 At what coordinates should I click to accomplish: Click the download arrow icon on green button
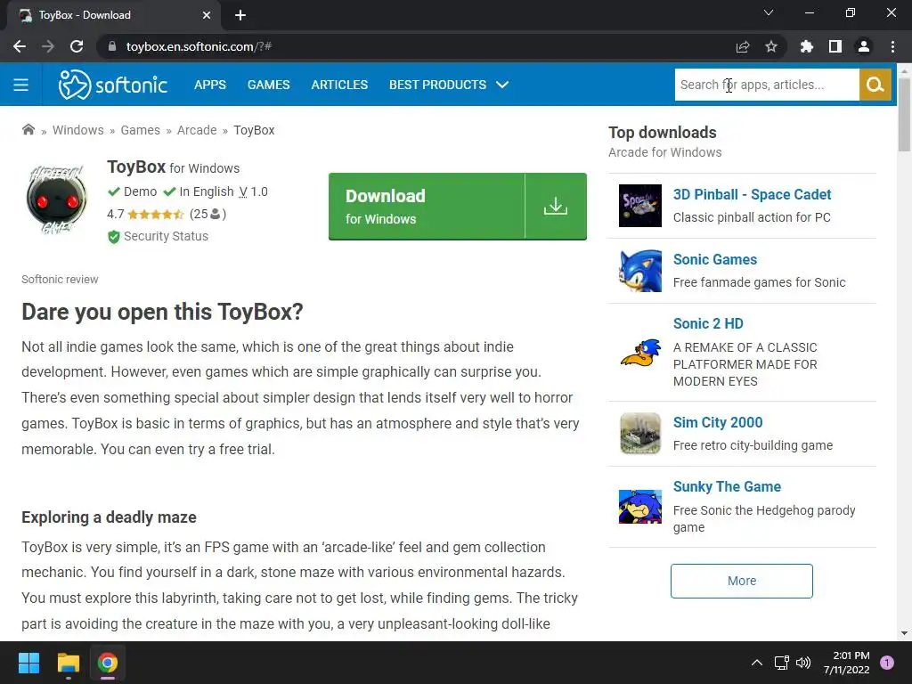[556, 206]
